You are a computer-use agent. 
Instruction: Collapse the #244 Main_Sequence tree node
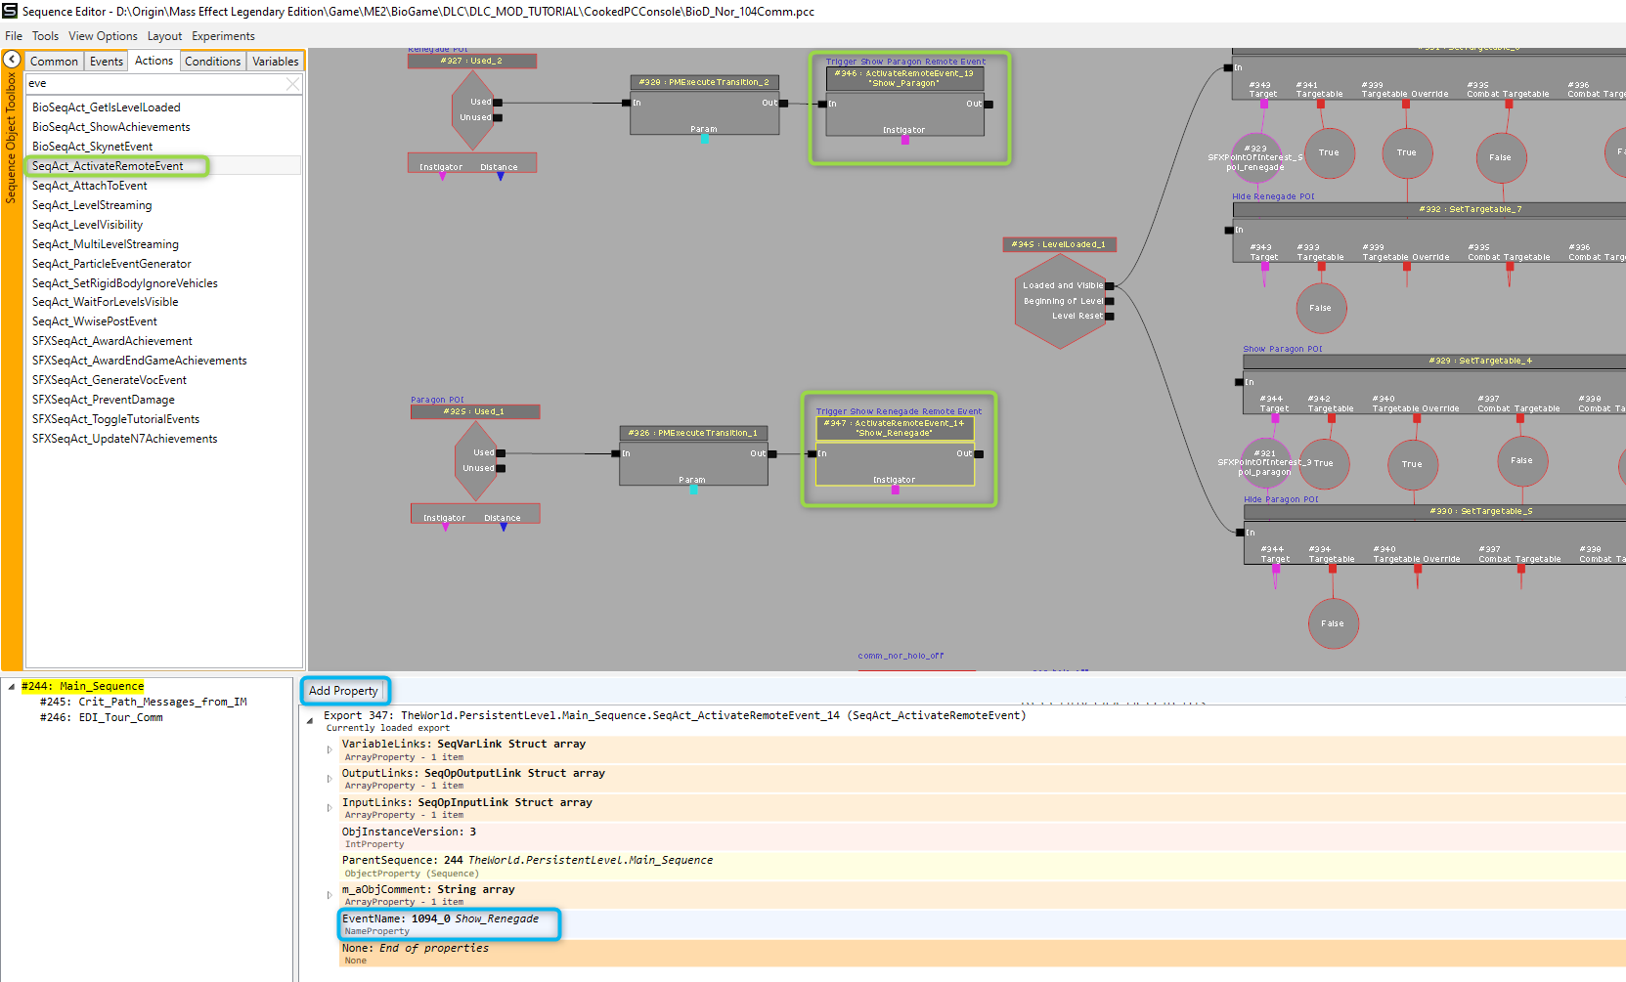(12, 687)
